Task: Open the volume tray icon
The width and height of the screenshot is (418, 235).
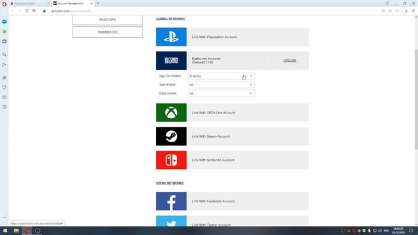Action: pyautogui.click(x=380, y=230)
